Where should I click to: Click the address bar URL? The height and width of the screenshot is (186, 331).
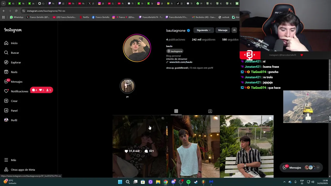coord(46,11)
